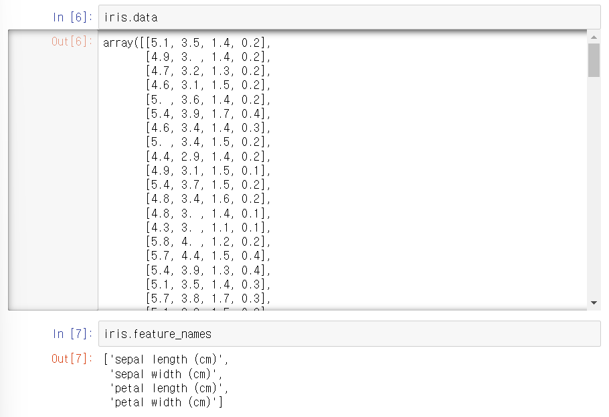Click the array row [4.8, 3. , 1.4, 0.1]
The height and width of the screenshot is (417, 609).
(207, 214)
